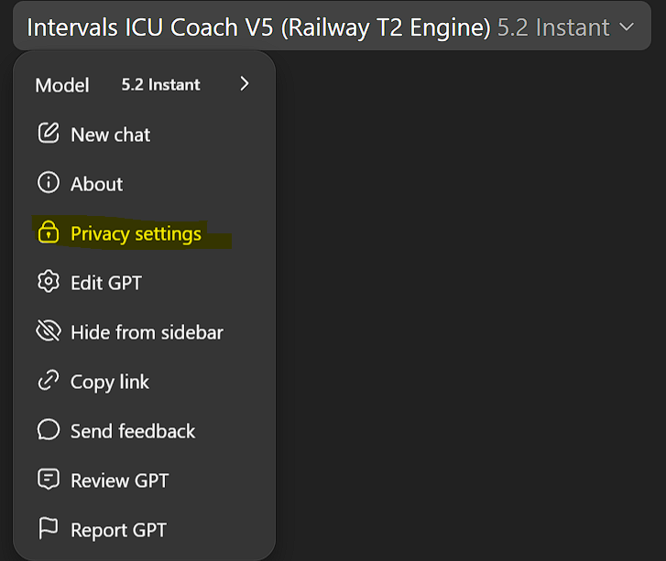Select the Privacy settings menu entry
The image size is (666, 561).
coord(136,233)
